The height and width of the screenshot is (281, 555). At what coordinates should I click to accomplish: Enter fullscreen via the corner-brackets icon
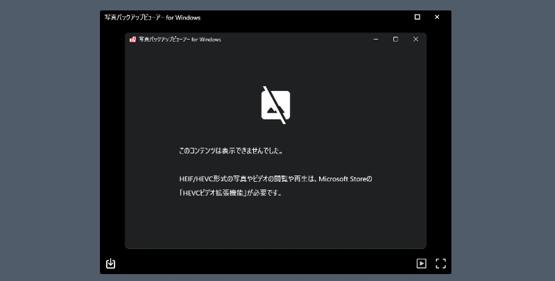(441, 263)
